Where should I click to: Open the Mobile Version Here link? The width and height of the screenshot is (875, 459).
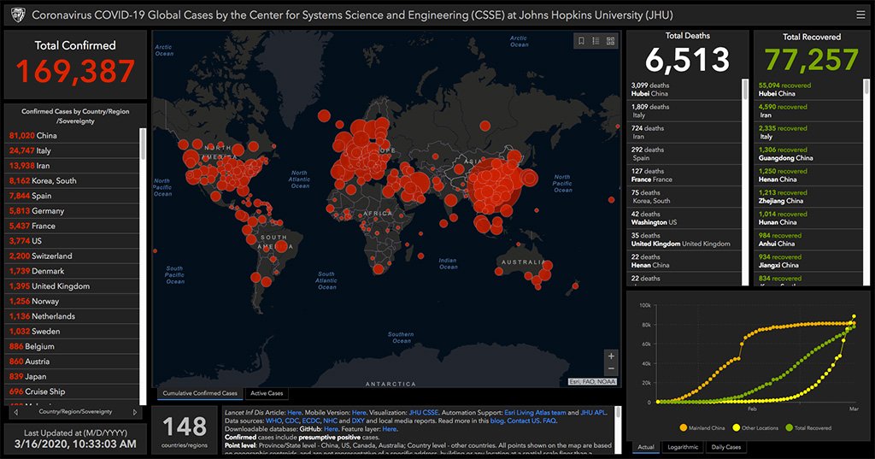coord(359,413)
